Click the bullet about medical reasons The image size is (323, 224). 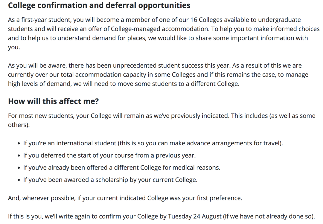(x=121, y=168)
